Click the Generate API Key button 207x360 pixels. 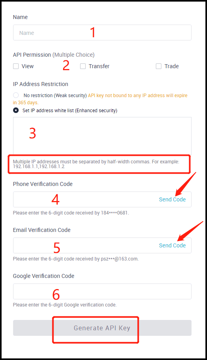[102, 328]
